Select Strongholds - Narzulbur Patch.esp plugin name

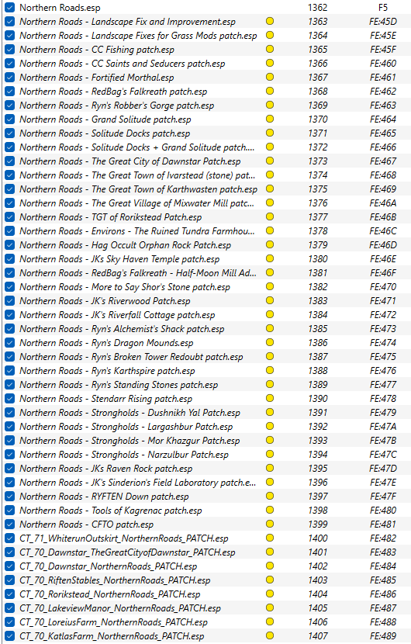pyautogui.click(x=124, y=455)
